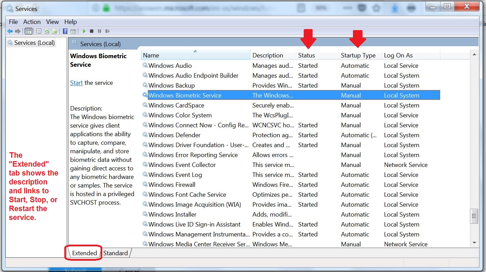Click the 'Optimizes pe...' description cell
Viewport: 486px width, 272px height.
click(273, 194)
